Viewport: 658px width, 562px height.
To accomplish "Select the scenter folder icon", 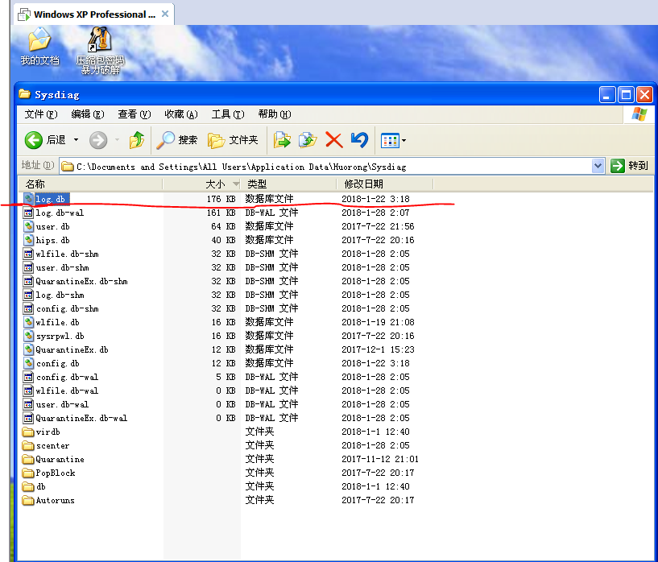I will point(28,445).
